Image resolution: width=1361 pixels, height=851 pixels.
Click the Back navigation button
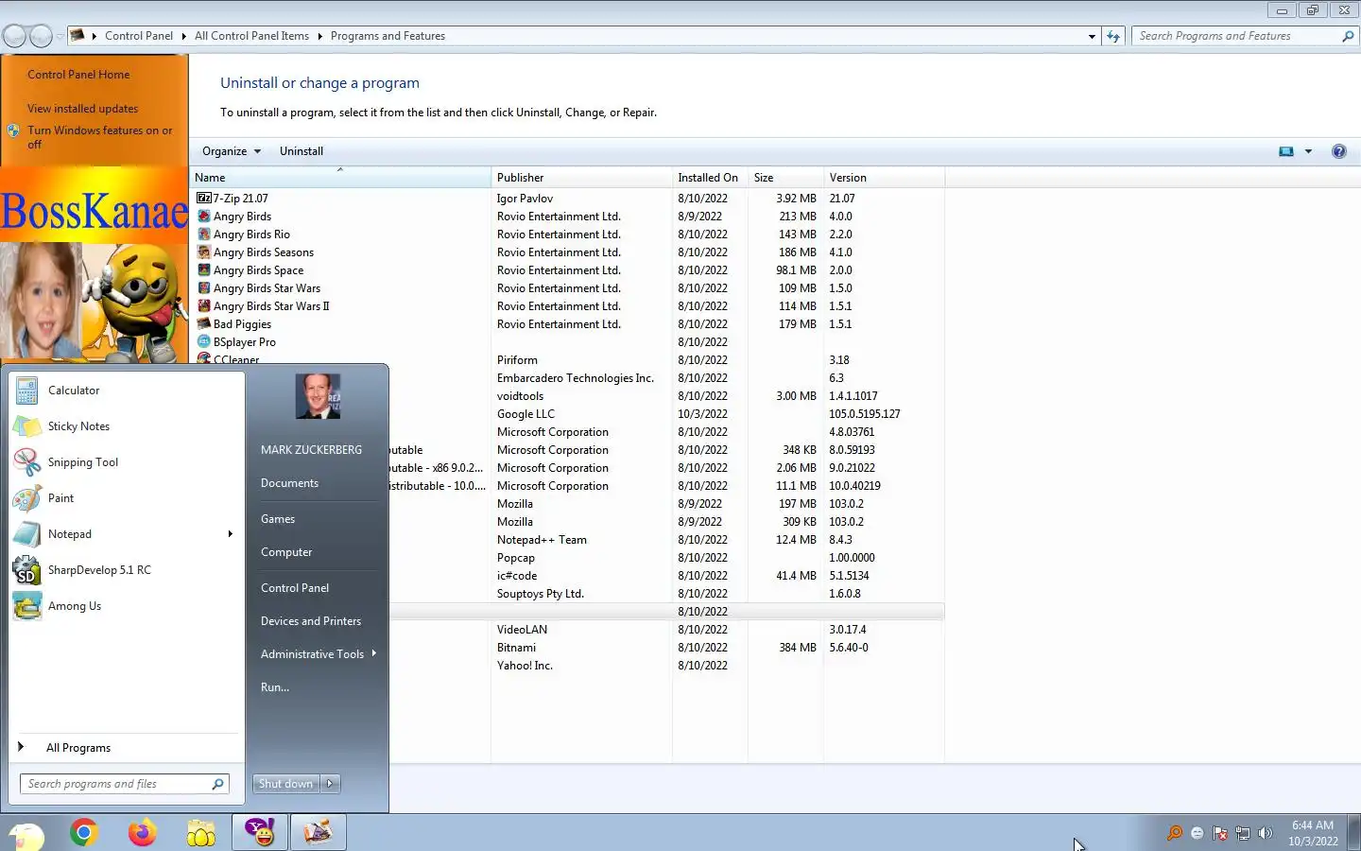pyautogui.click(x=15, y=36)
